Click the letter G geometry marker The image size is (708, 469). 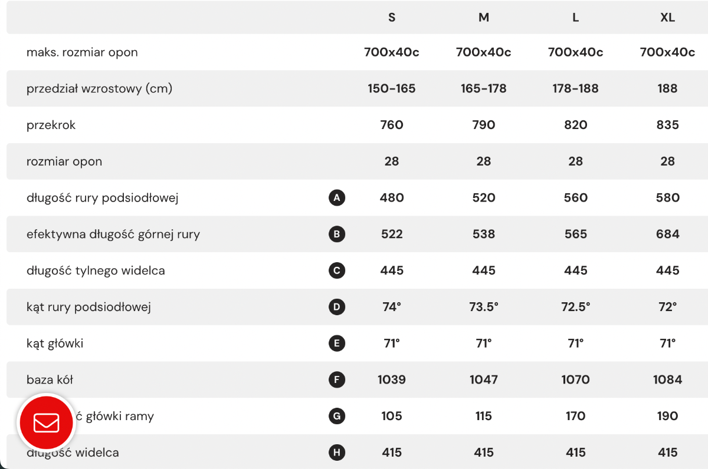(x=336, y=417)
